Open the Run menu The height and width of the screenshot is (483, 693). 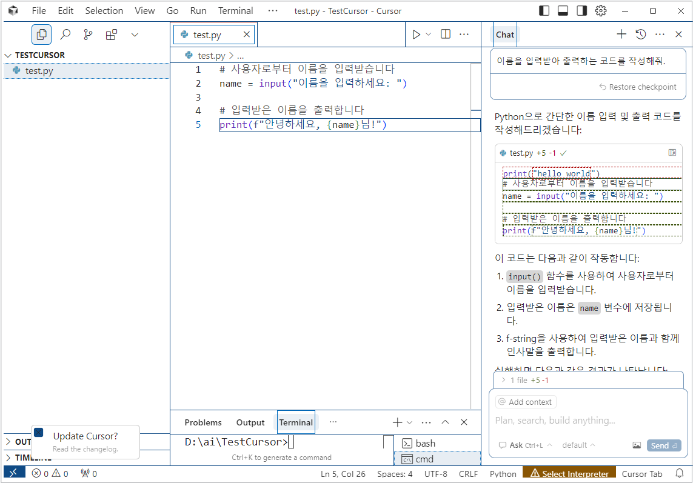coord(198,11)
